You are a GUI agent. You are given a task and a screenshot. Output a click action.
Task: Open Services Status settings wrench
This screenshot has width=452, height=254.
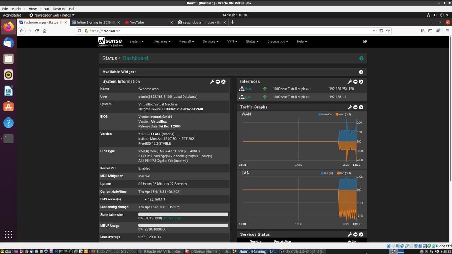pyautogui.click(x=350, y=235)
